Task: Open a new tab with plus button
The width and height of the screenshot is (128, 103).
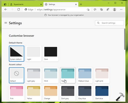Action: (x=81, y=4)
